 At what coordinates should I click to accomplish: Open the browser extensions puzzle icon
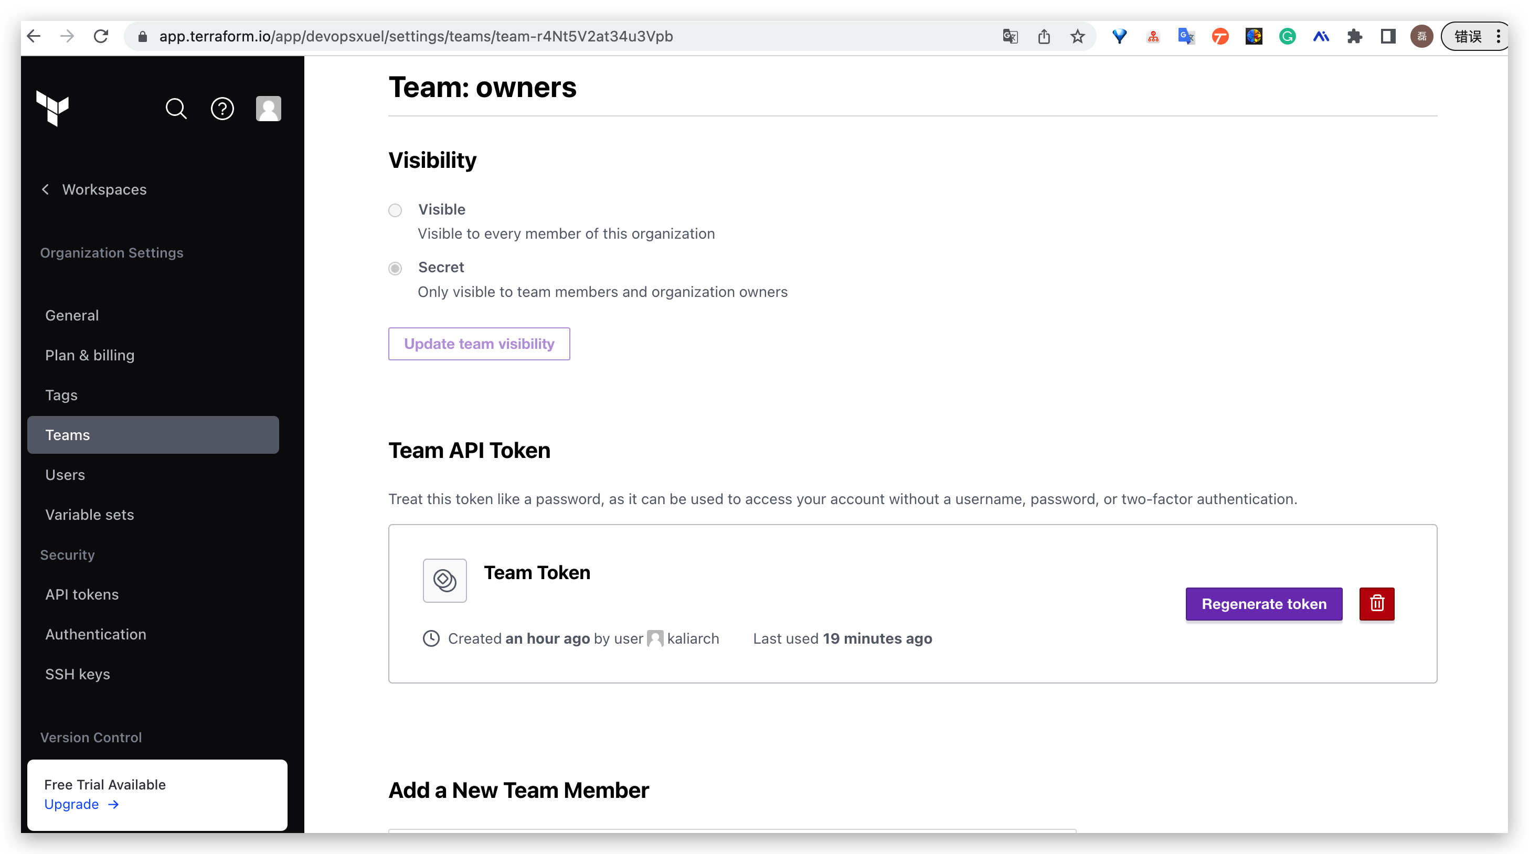point(1354,37)
